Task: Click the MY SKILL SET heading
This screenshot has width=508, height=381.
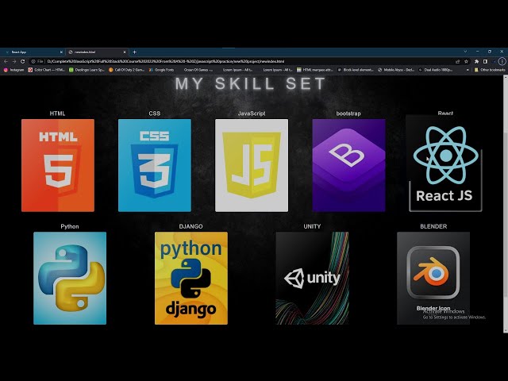Action: (251, 83)
